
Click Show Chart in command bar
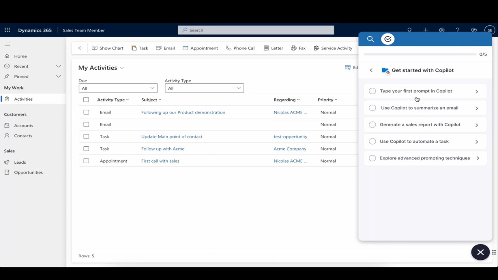pyautogui.click(x=107, y=48)
